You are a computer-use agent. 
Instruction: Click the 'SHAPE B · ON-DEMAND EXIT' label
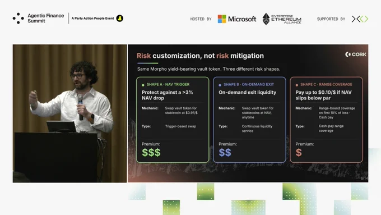point(249,85)
